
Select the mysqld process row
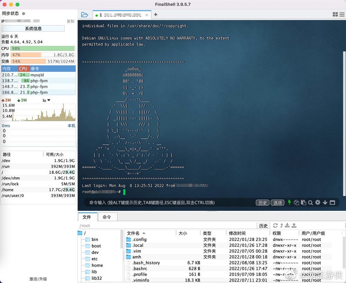point(38,75)
